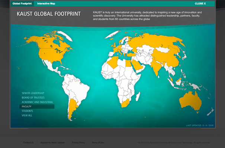Show Students countries on map
The image size is (225, 148).
[x=28, y=111]
